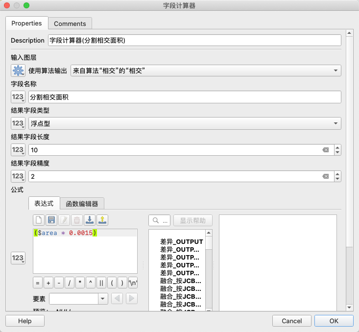Click in the Description text field

[194, 41]
